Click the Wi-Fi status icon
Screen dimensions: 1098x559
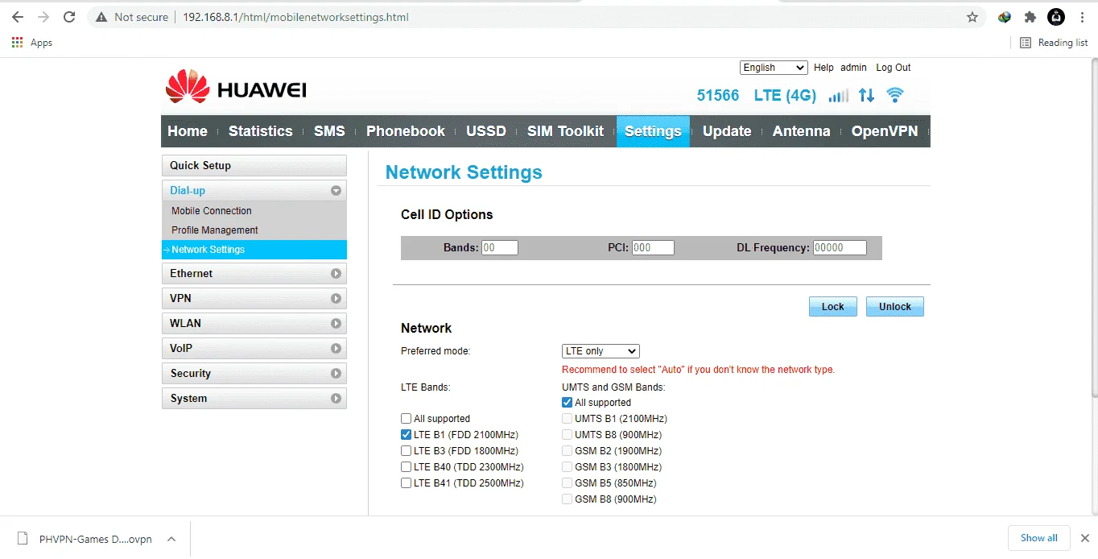pyautogui.click(x=894, y=95)
